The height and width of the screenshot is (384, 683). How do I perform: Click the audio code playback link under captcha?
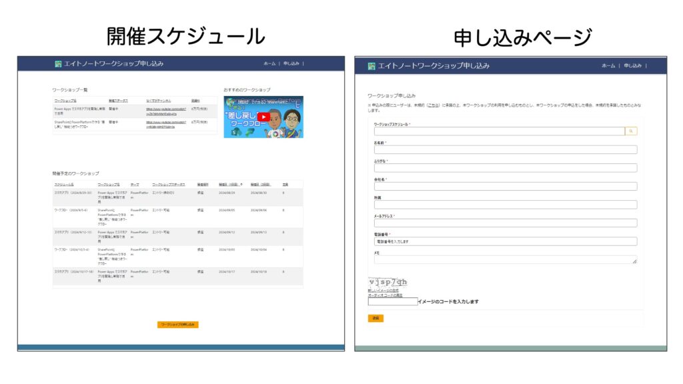(x=385, y=295)
